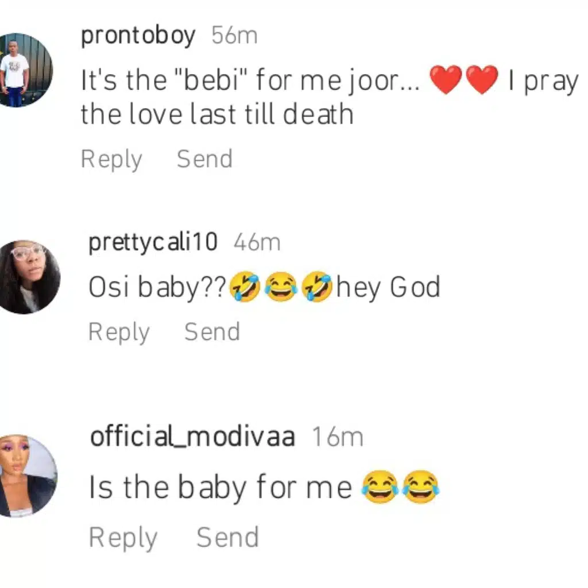Click the 46m timestamp
Image resolution: width=588 pixels, height=588 pixels.
click(257, 242)
